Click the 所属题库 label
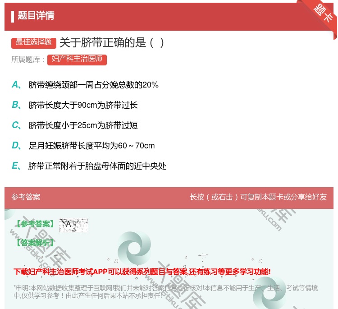338x309 pixels. pyautogui.click(x=28, y=60)
